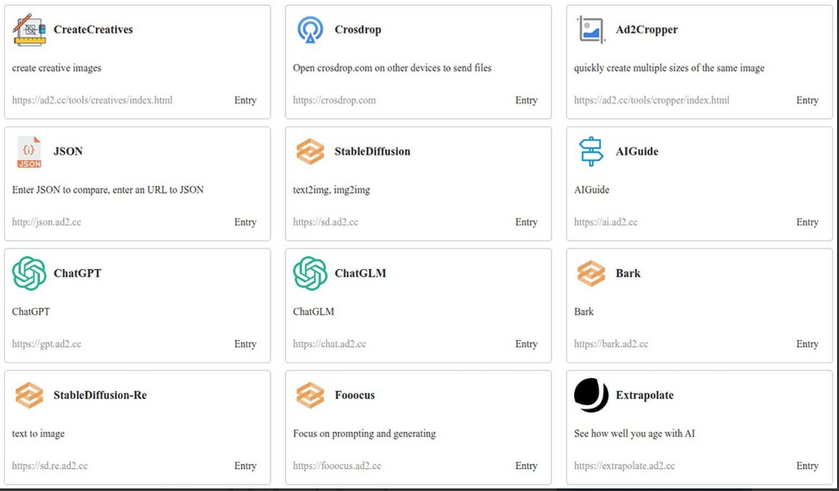
Task: Click the Extrapolate black circle icon
Action: [592, 395]
